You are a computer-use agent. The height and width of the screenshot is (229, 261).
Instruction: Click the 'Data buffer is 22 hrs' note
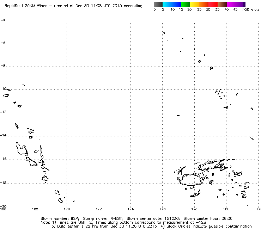[x=104, y=226]
